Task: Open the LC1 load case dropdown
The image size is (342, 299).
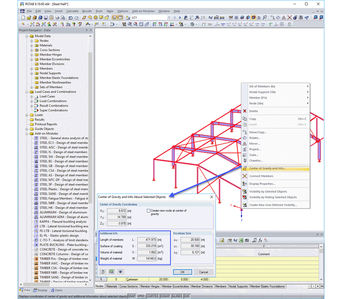Action: point(169,18)
